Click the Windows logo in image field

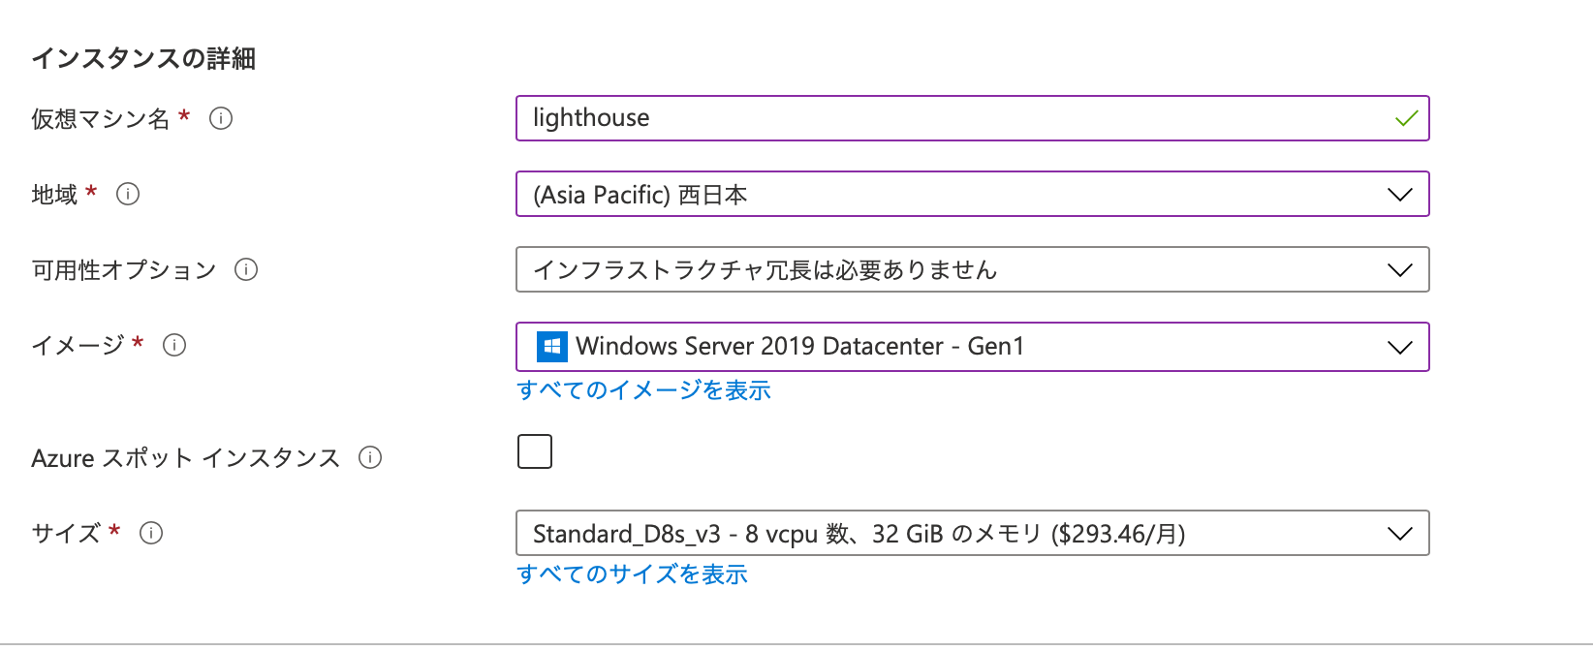pos(552,347)
